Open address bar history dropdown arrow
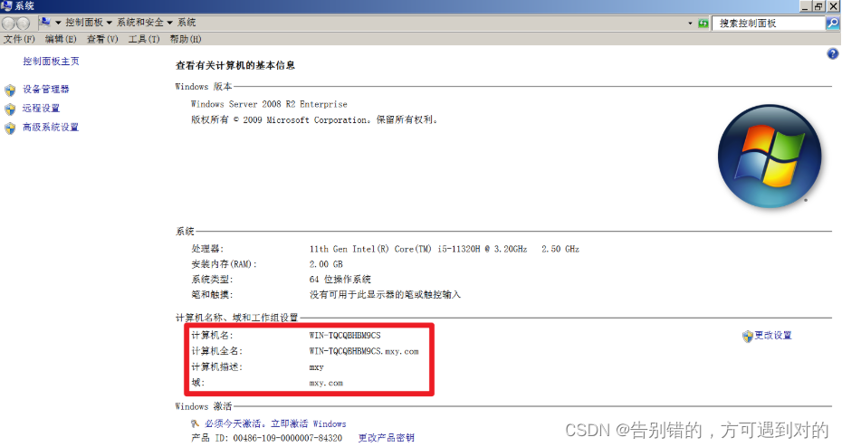Image resolution: width=842 pixels, height=447 pixels. [x=690, y=24]
